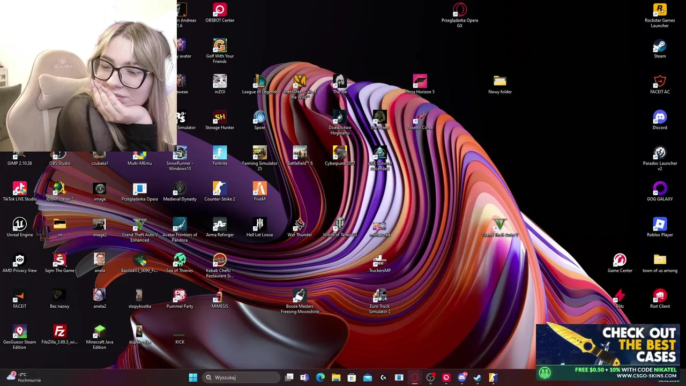Select the Arma Reforger desktop icon
686x386 pixels.
click(x=220, y=228)
